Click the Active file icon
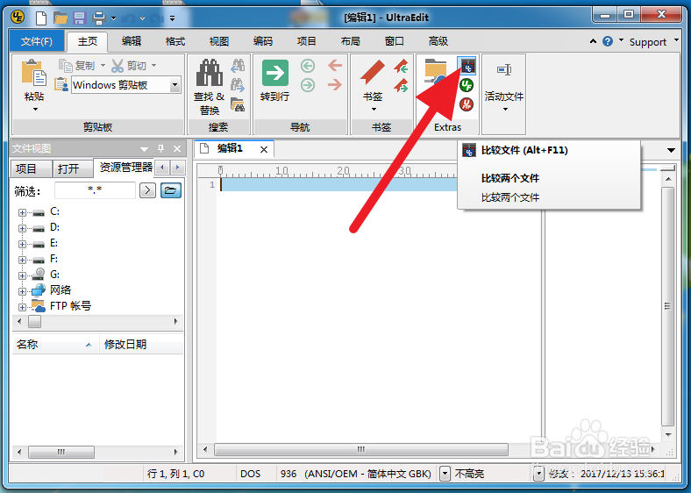This screenshot has height=493, width=691. [503, 69]
